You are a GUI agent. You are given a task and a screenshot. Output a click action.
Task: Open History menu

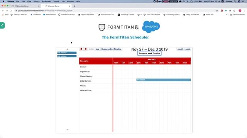[x=36, y=2]
